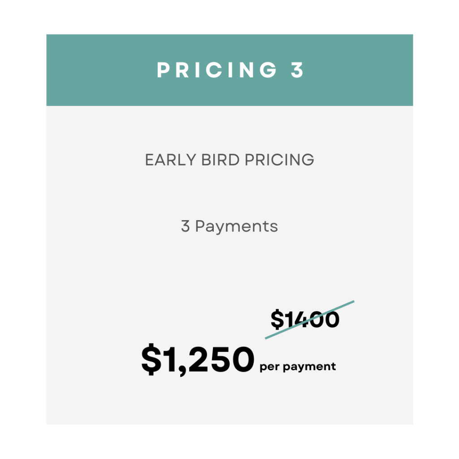
Task: Click the dollar sign of the $1400 price
Action: coord(277,319)
